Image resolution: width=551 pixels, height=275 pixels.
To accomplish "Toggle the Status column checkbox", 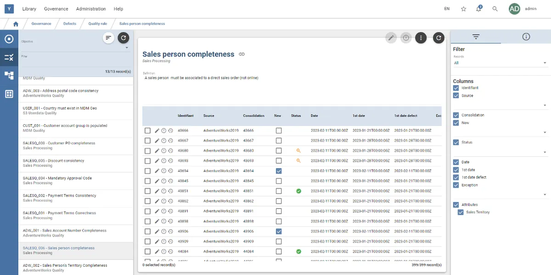I will coord(456,143).
